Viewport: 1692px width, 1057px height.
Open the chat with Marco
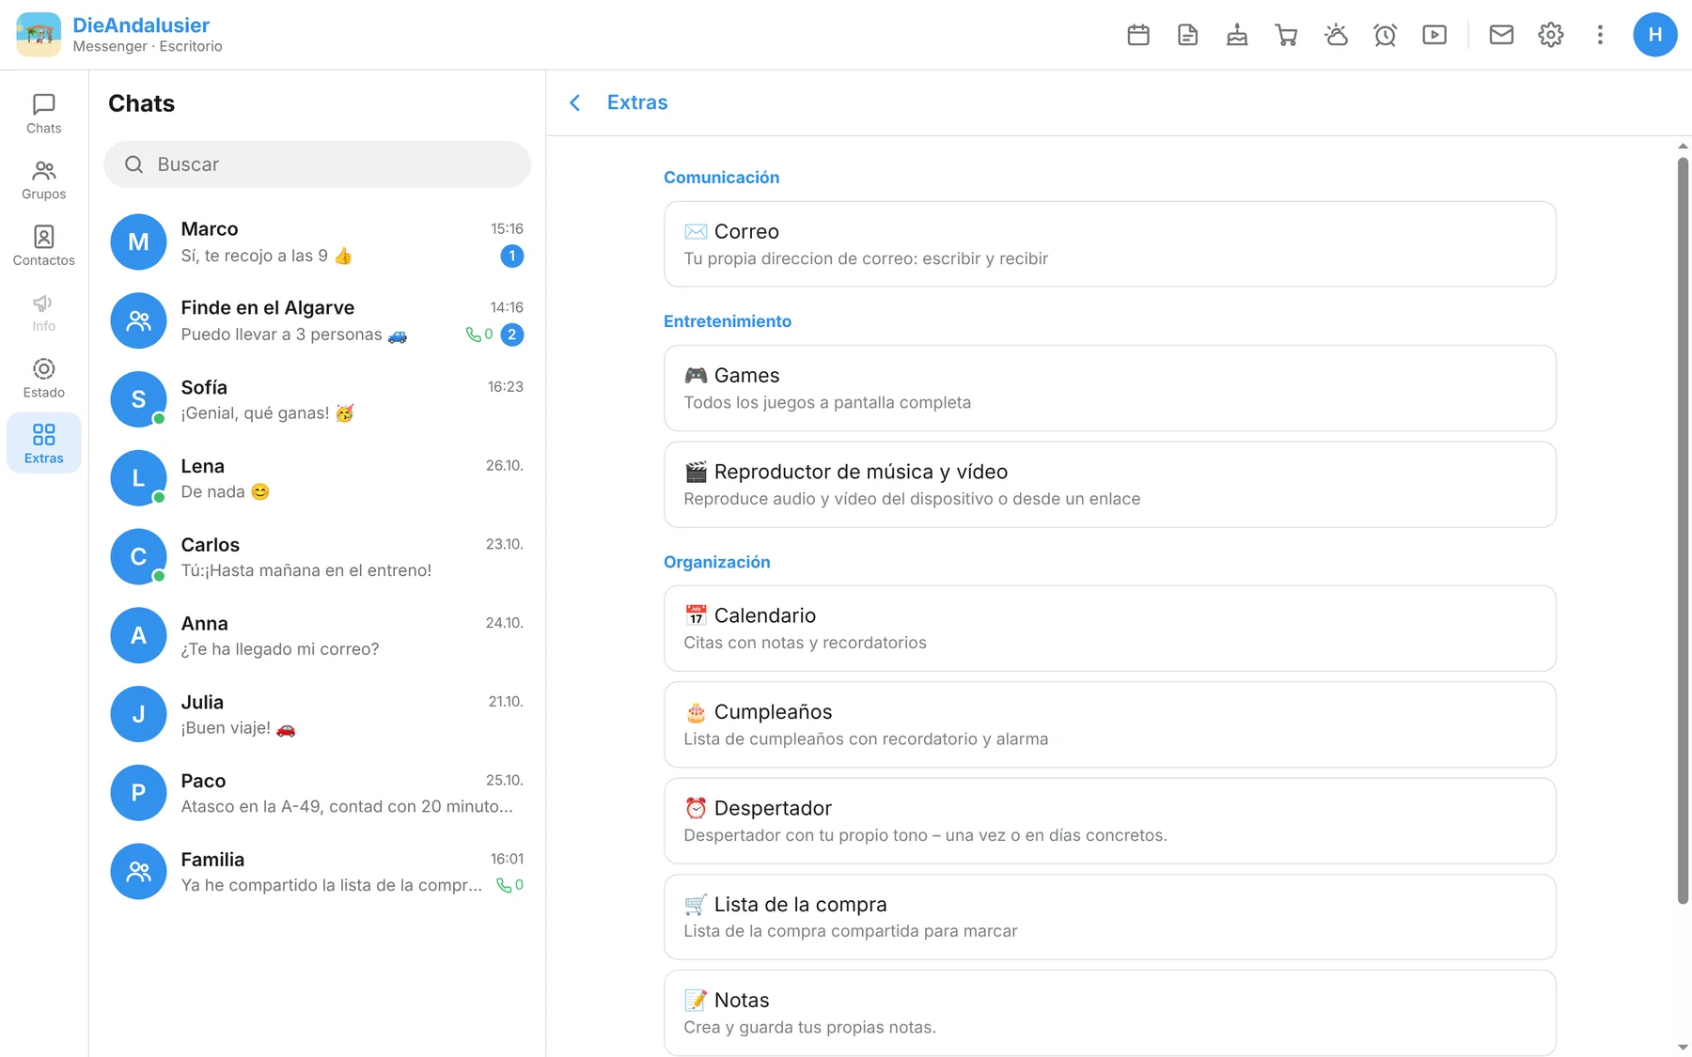317,241
